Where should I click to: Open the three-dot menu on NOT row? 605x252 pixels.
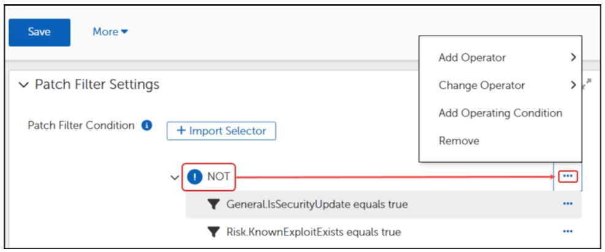pyautogui.click(x=568, y=176)
